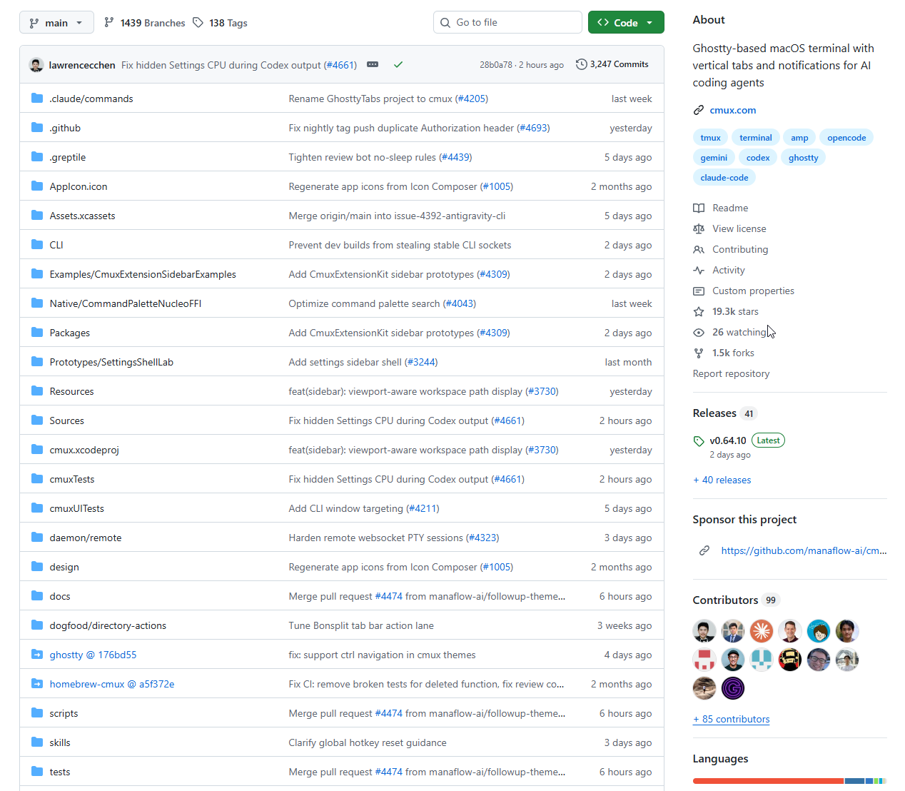This screenshot has width=905, height=791.
Task: Select the codex topic tag
Action: [758, 158]
